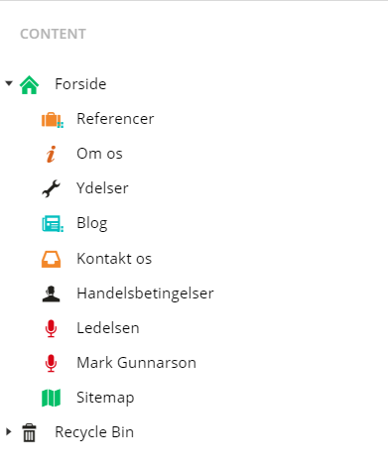Image resolution: width=388 pixels, height=468 pixels.
Task: Click the trash can icon for Recycle Bin
Action: coord(29,432)
